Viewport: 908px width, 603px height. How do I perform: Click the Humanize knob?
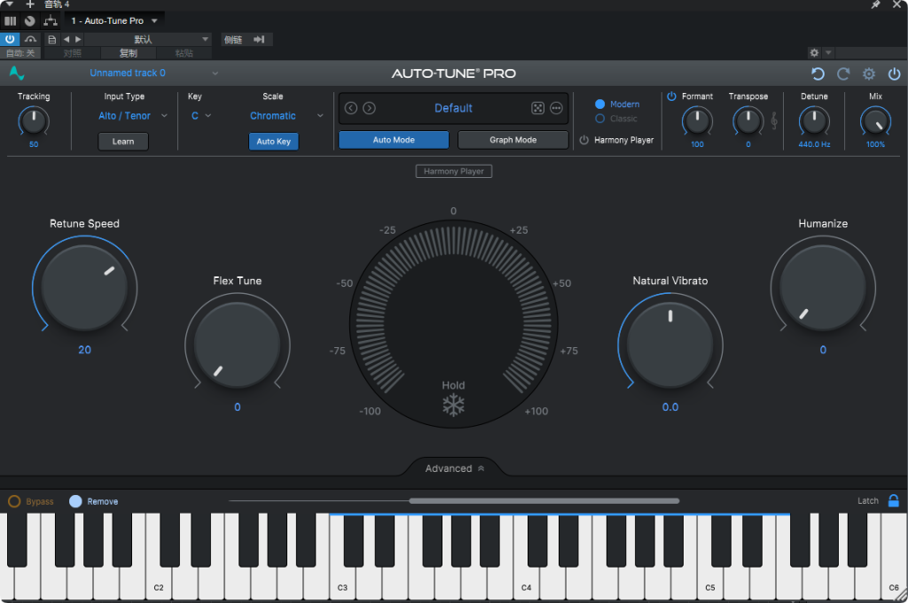pyautogui.click(x=823, y=288)
